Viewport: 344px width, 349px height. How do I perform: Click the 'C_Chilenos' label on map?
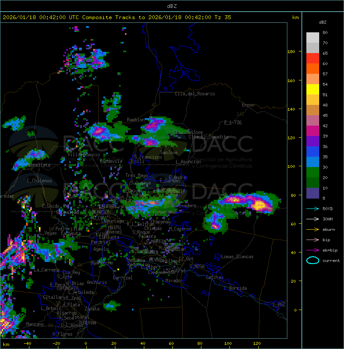[x=39, y=181]
